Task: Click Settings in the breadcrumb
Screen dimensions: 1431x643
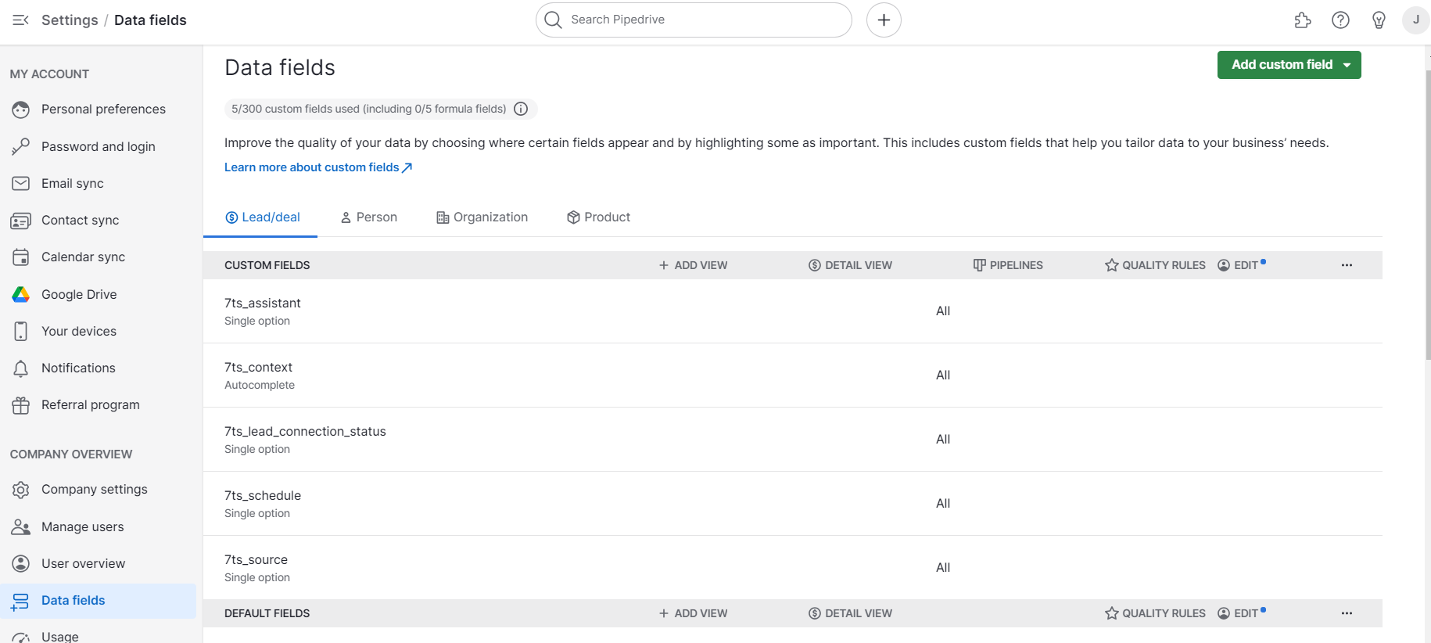Action: [70, 20]
